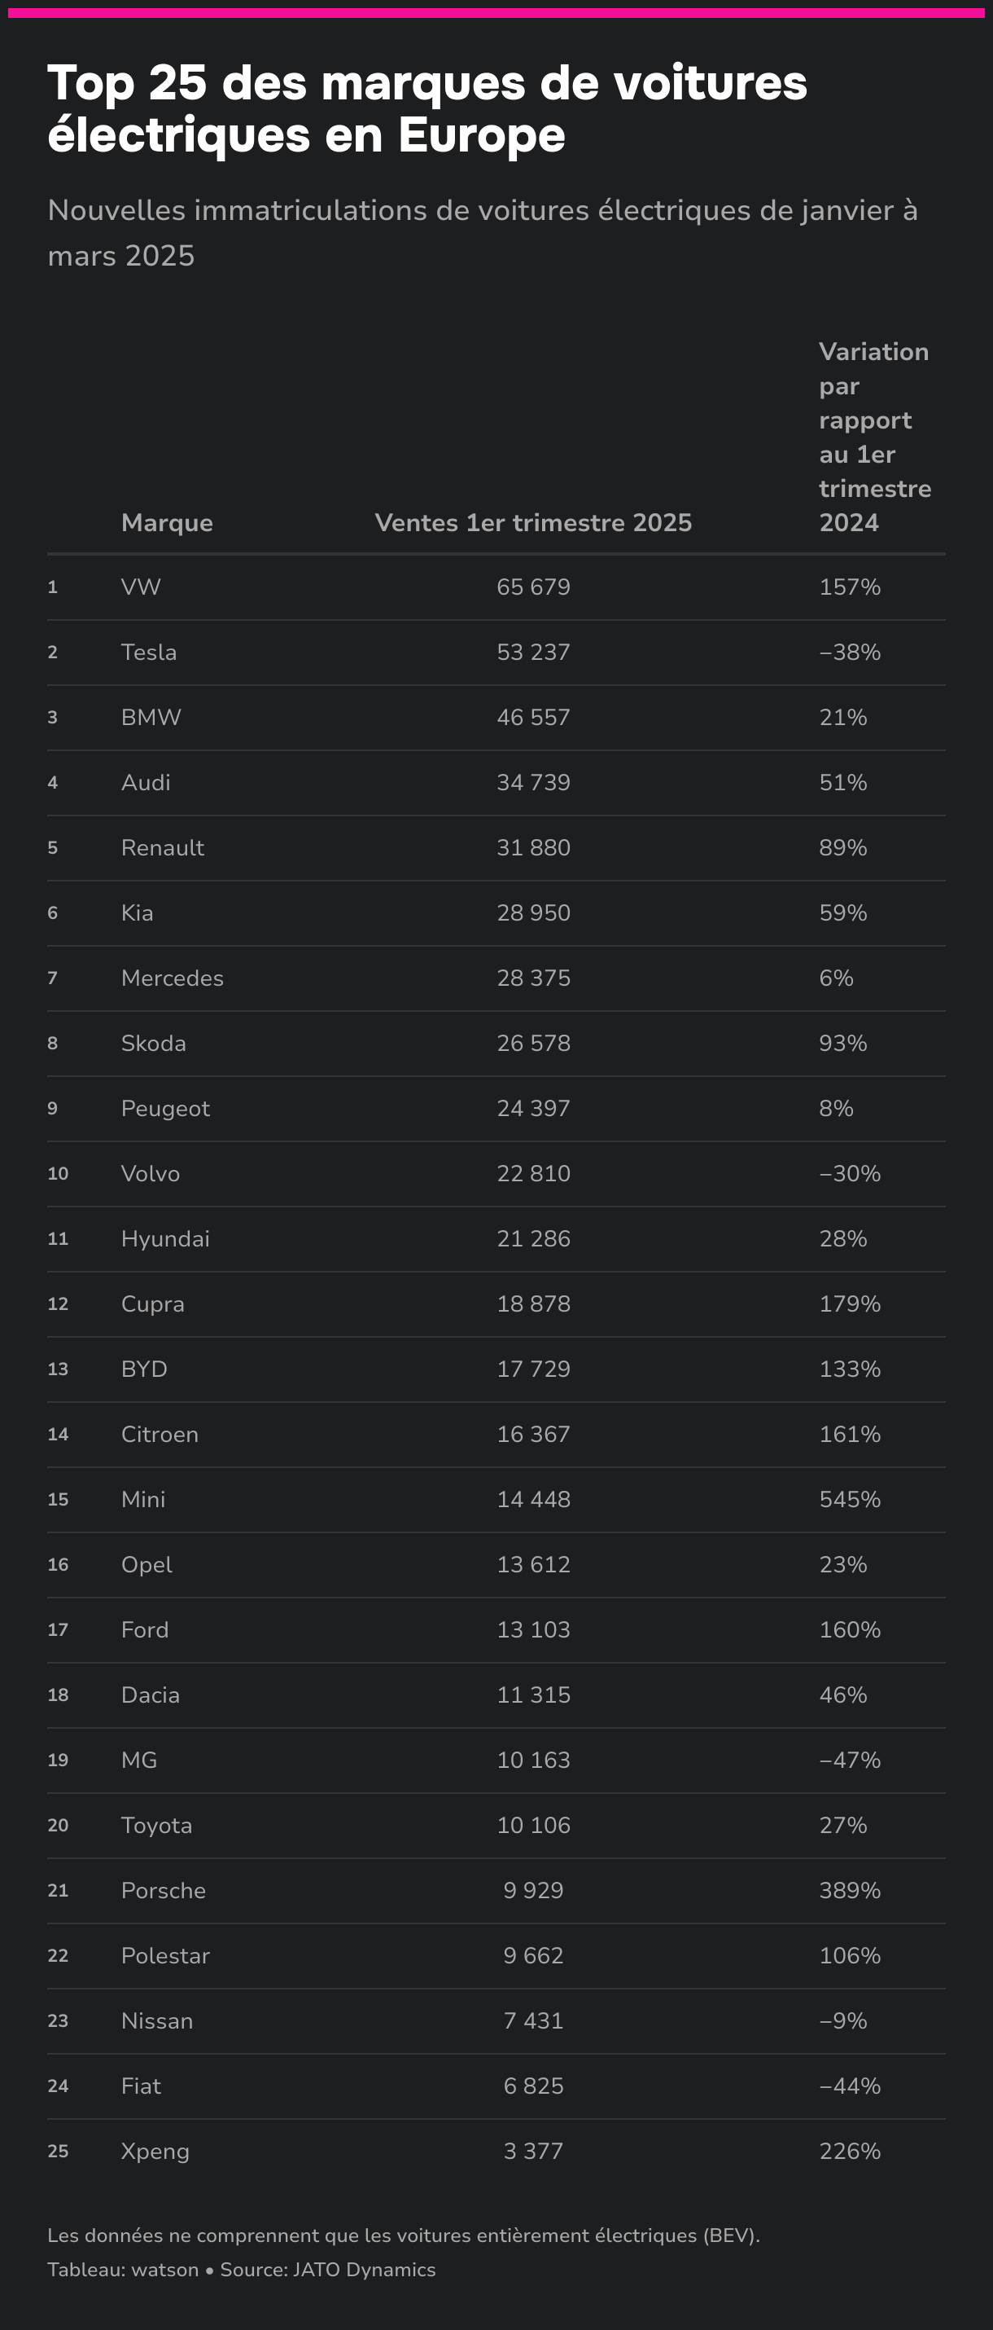The image size is (993, 2330).
Task: Click the Renault brand name
Action: click(163, 847)
